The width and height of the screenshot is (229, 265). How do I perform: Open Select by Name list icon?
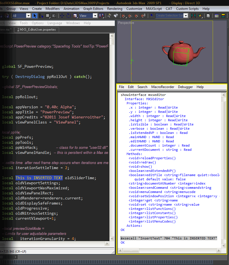coord(41,16)
